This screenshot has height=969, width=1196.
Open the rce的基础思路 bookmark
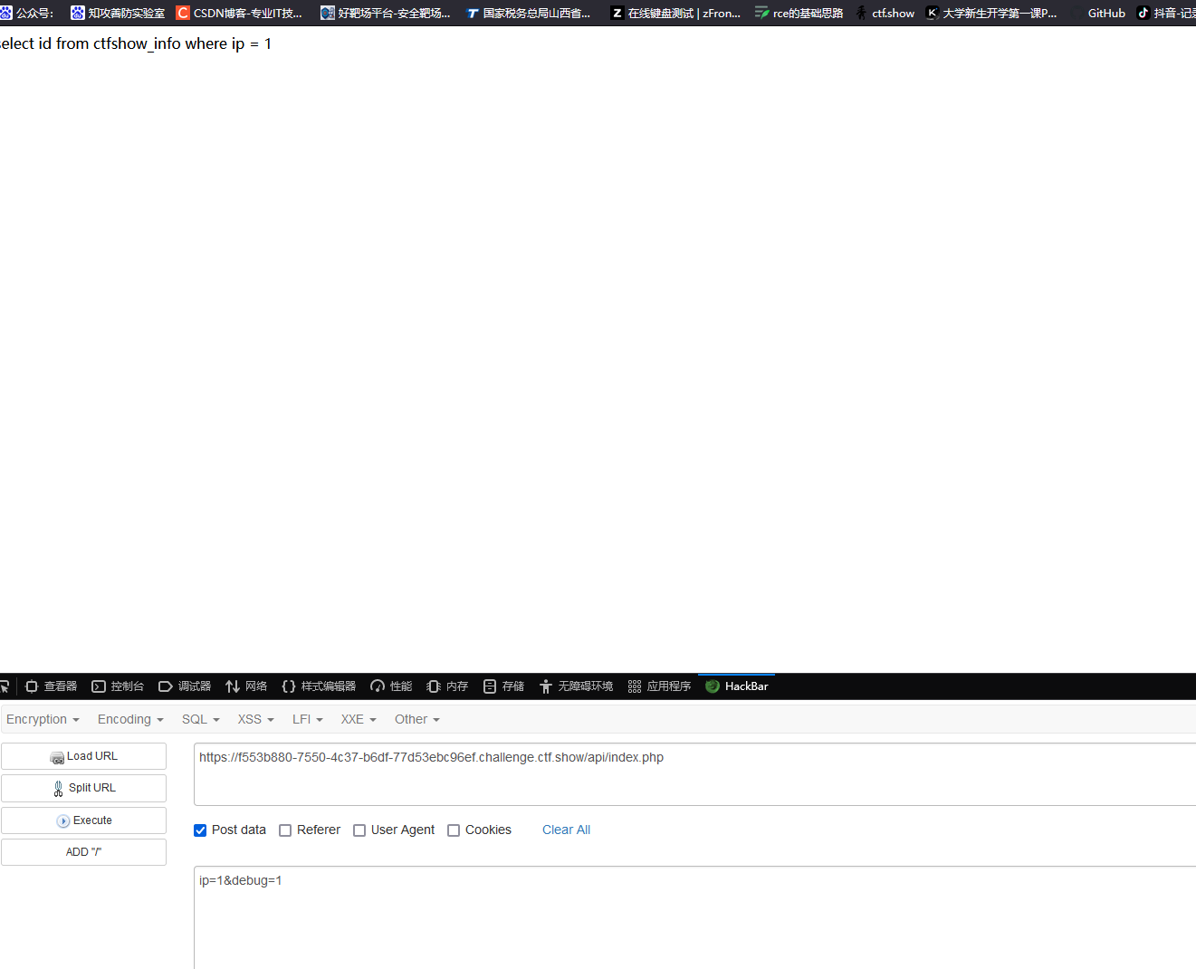coord(799,13)
